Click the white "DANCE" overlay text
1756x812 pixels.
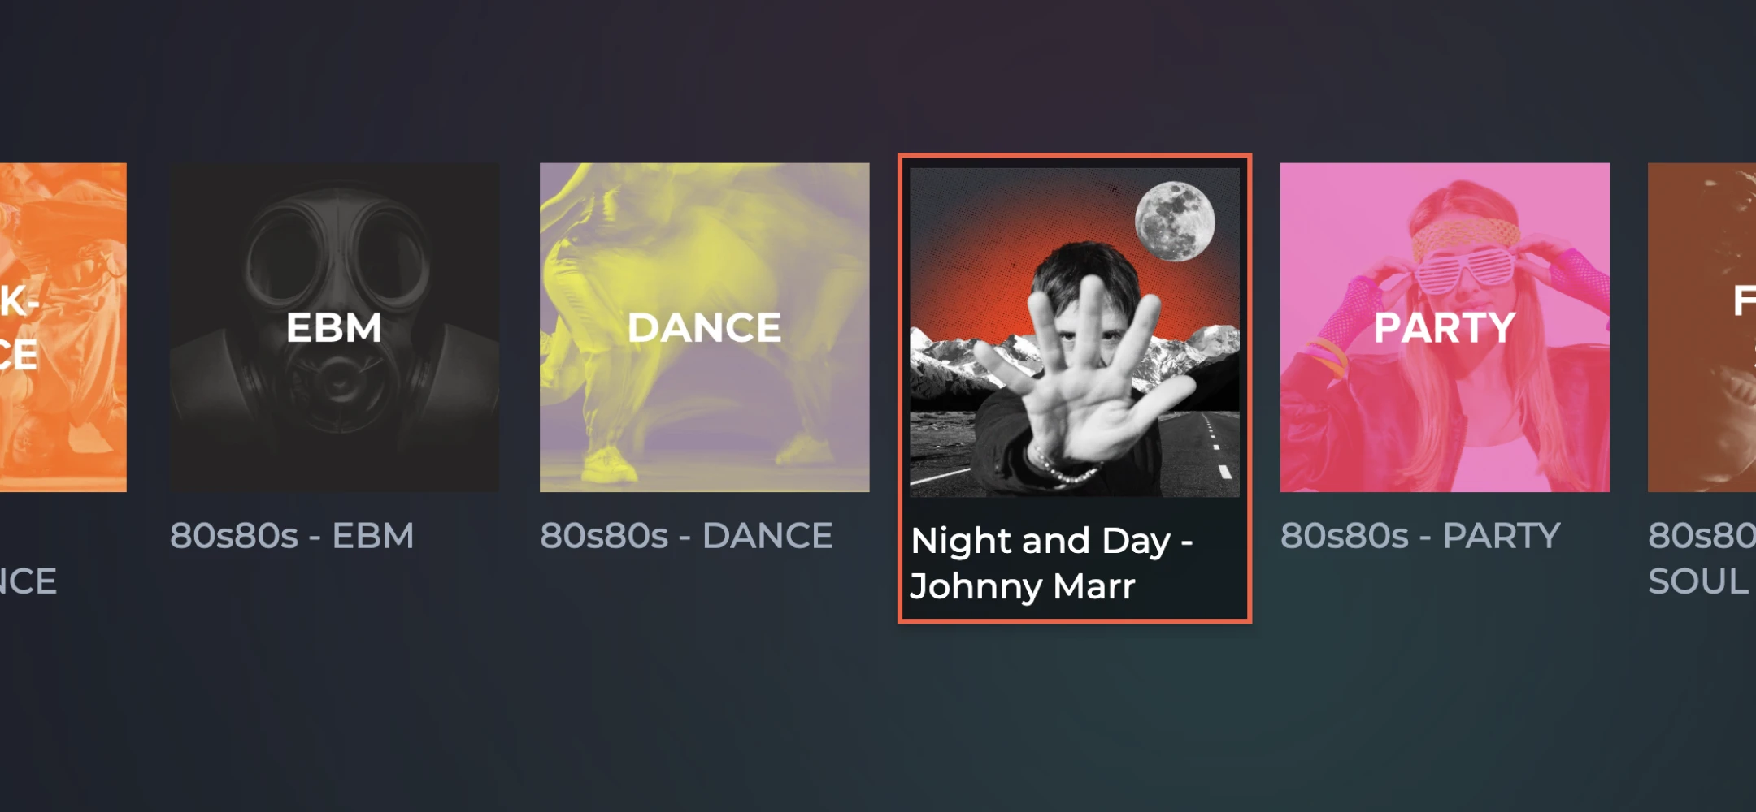(x=704, y=328)
